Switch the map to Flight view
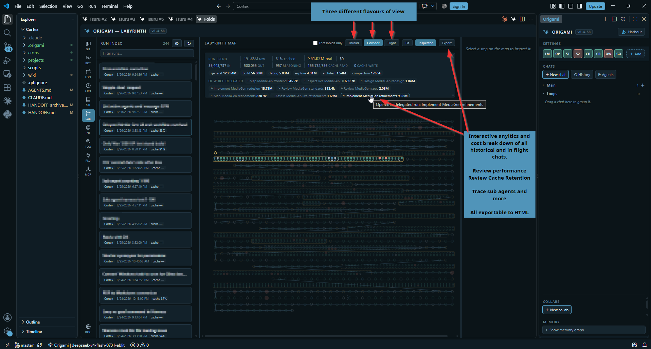Screen dimensions: 651x349 (x=392, y=43)
